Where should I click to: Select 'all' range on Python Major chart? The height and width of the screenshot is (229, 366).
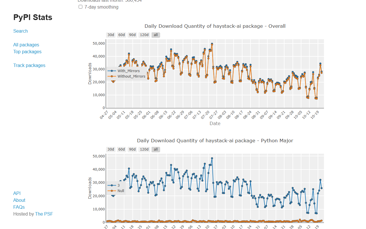[x=156, y=149]
